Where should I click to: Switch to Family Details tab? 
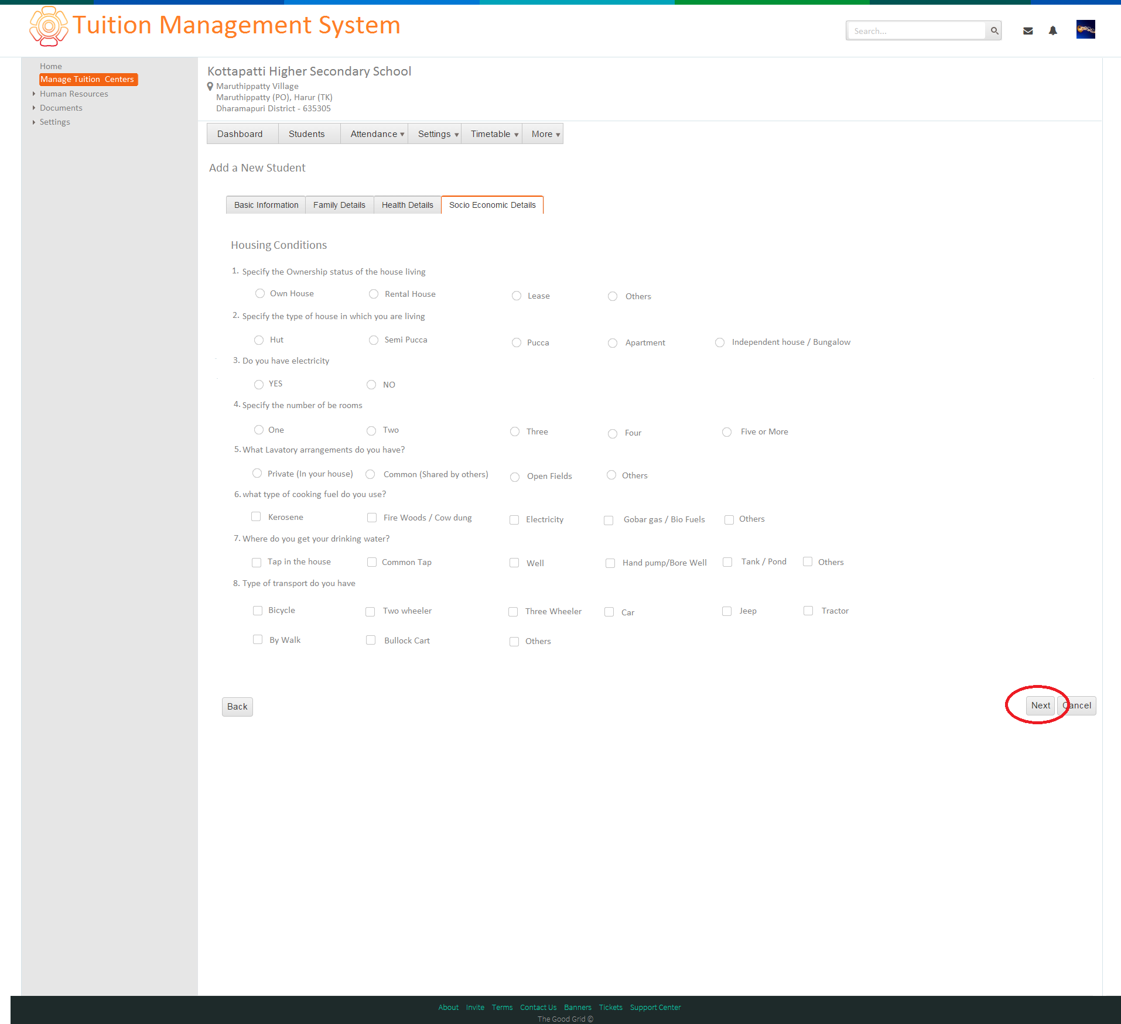pyautogui.click(x=339, y=205)
